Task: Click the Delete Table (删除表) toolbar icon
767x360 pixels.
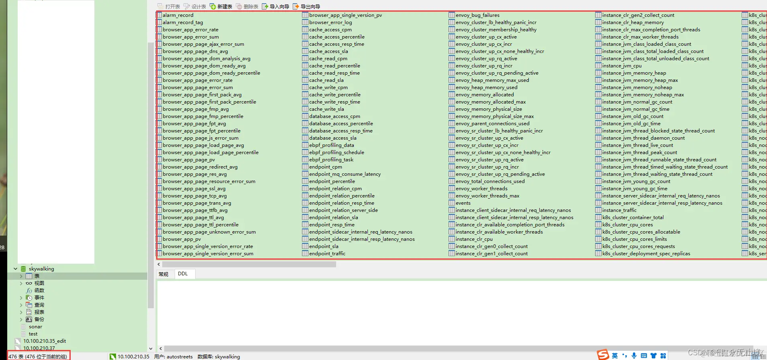Action: (x=239, y=6)
